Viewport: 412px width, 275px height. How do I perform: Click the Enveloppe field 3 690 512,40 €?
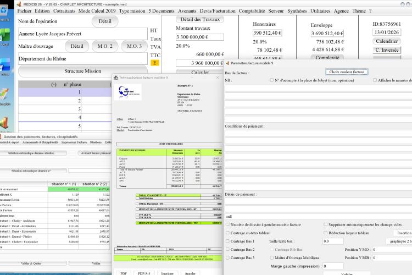pos(327,34)
